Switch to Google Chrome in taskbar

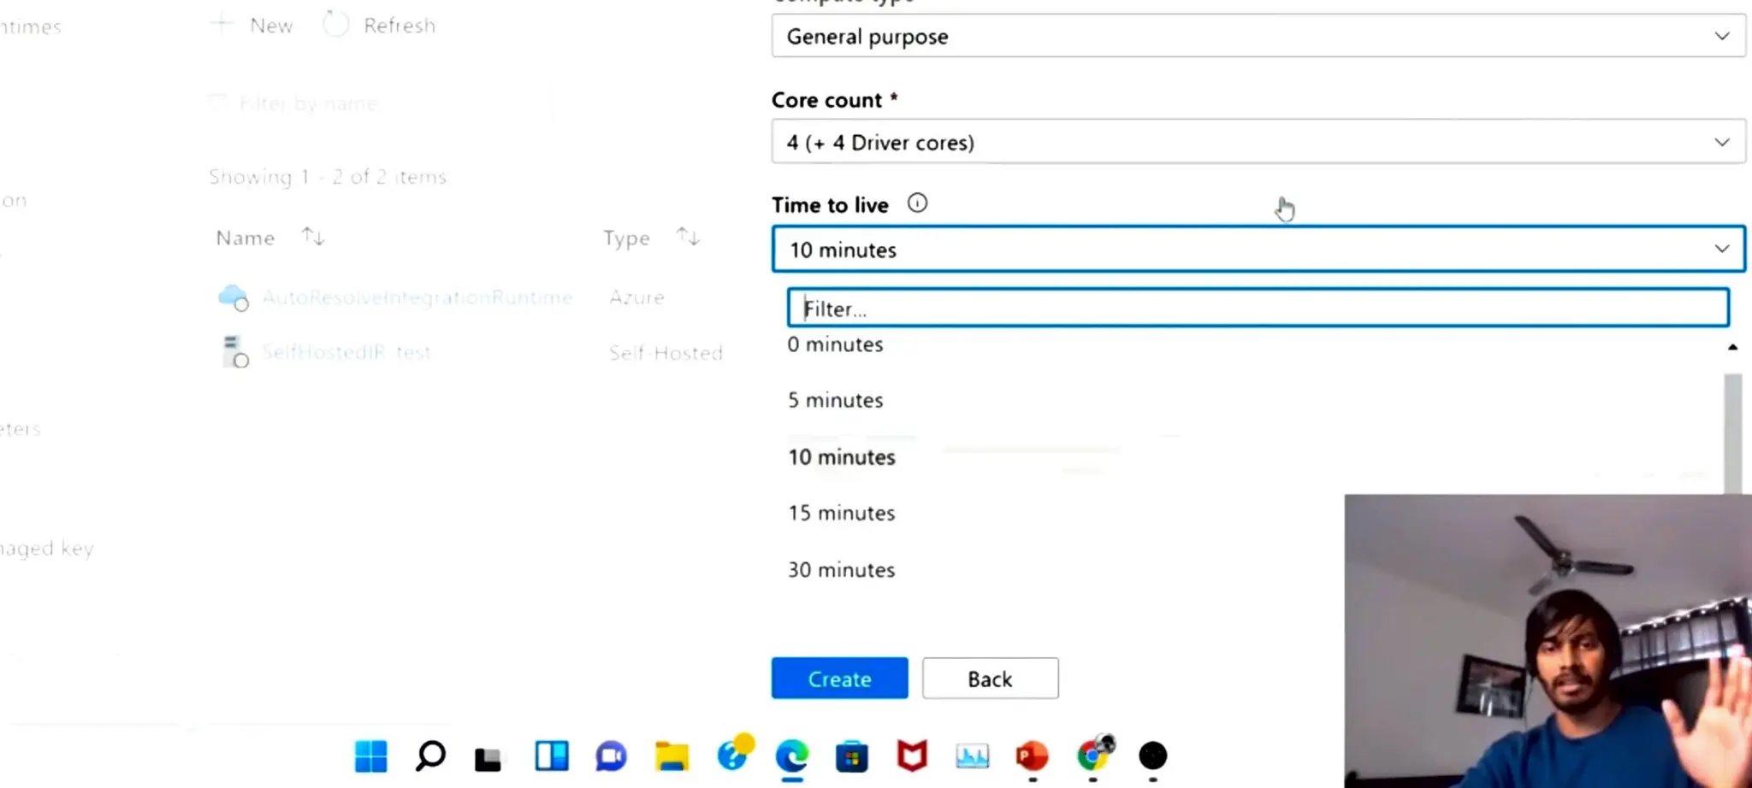coord(1095,754)
